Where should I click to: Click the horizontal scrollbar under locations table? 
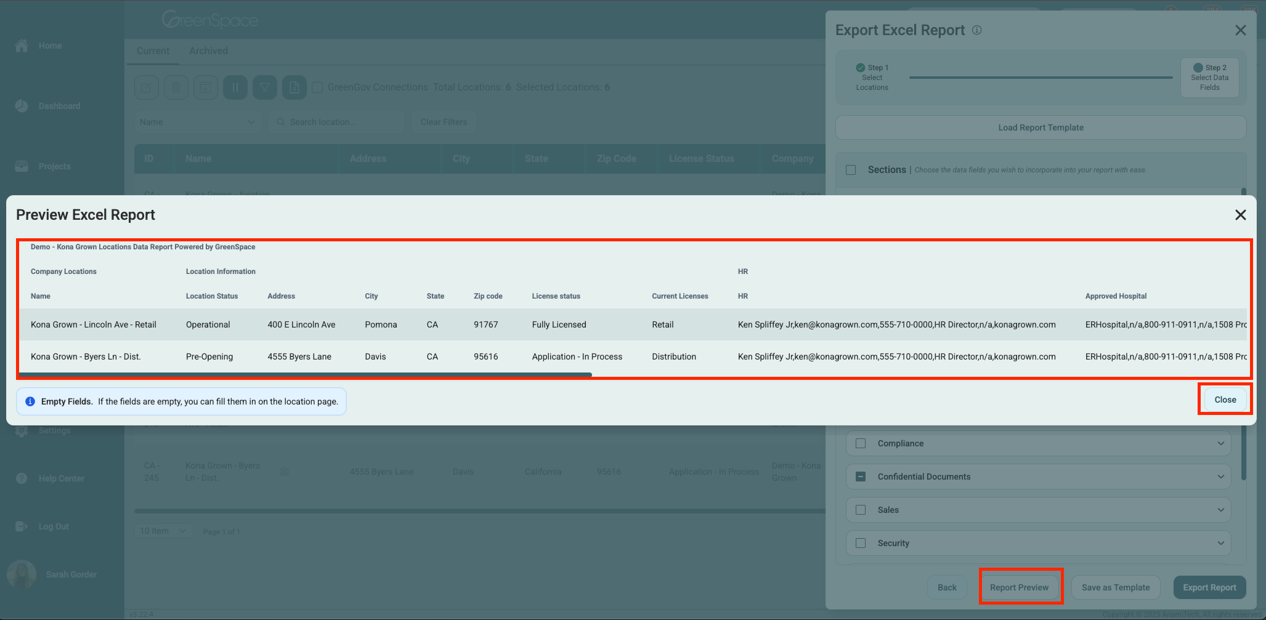pos(479,510)
